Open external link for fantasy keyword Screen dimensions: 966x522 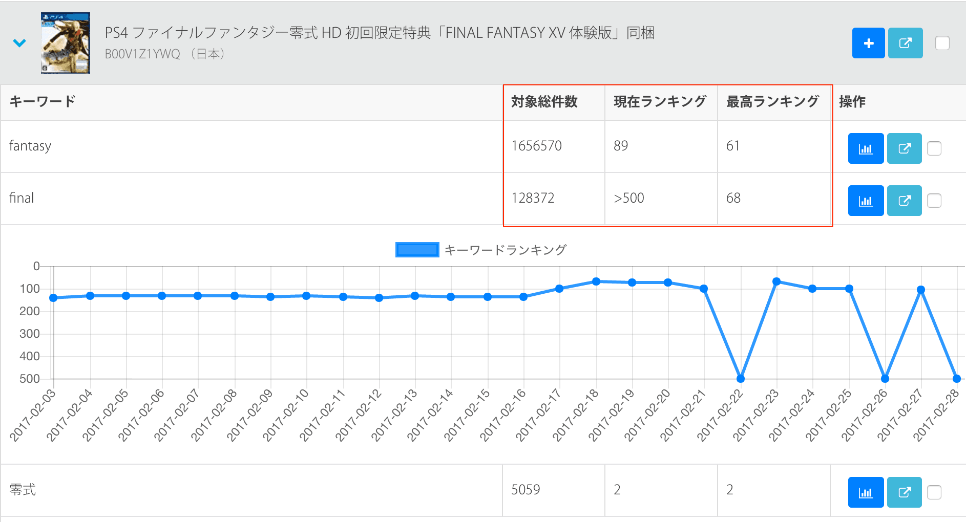click(x=904, y=148)
